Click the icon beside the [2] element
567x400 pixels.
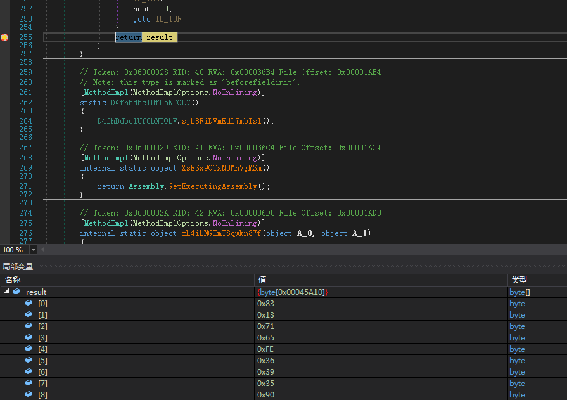29,326
